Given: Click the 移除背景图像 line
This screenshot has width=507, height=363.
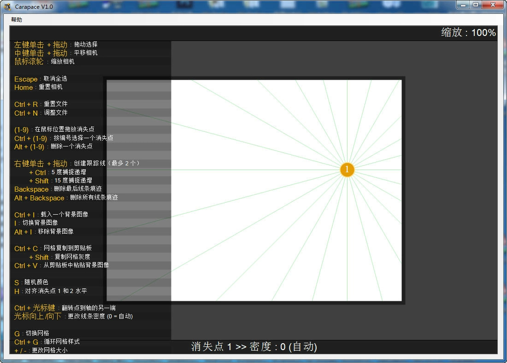Looking at the screenshot, I should [x=44, y=231].
